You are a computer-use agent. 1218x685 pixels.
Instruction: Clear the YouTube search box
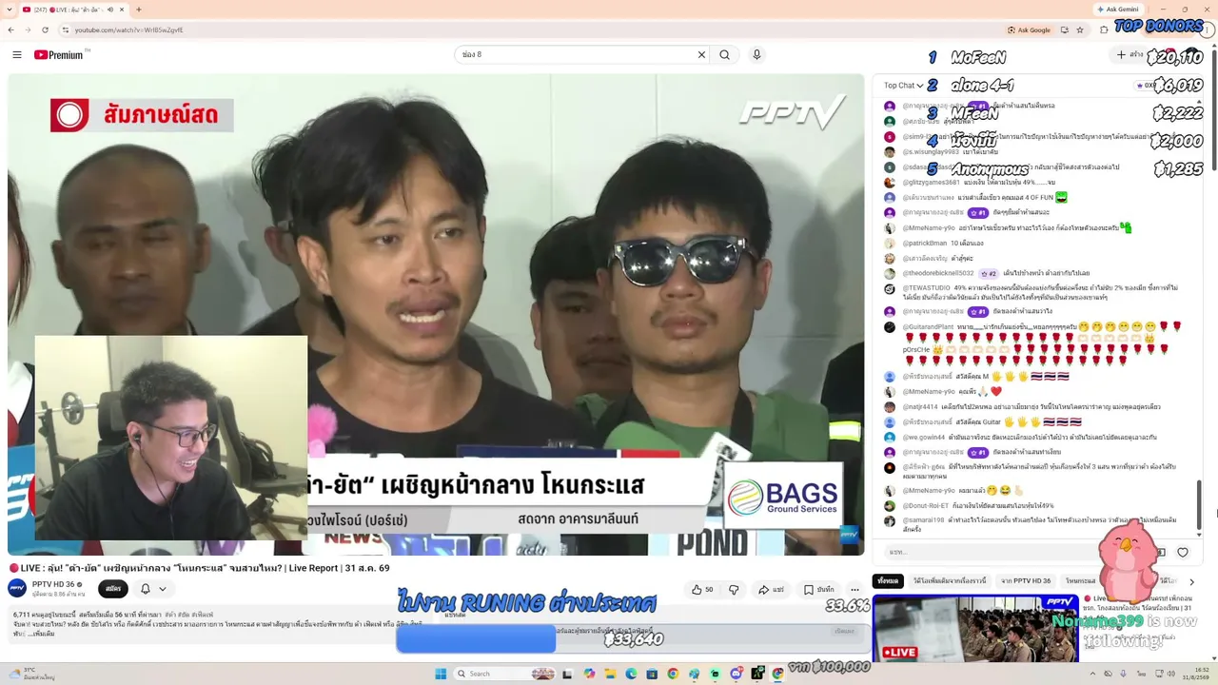point(701,54)
